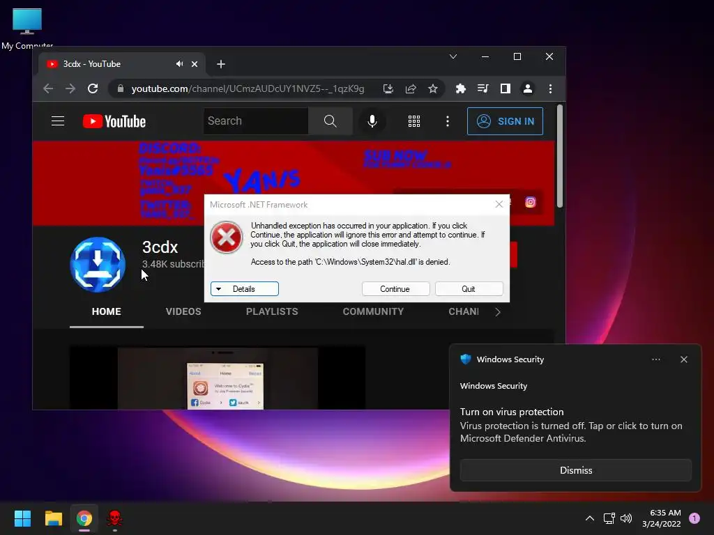Click the 3cdx channel avatar
The image size is (714, 535).
tap(98, 264)
